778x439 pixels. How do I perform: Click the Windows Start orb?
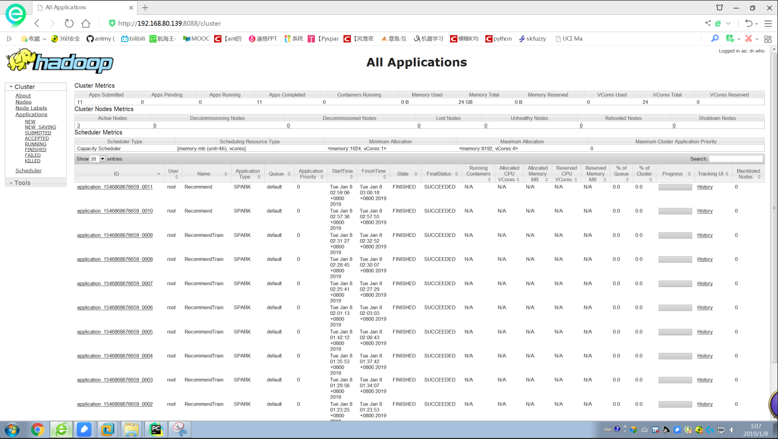click(12, 429)
